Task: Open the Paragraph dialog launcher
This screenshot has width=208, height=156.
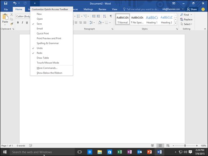Action: [112, 29]
